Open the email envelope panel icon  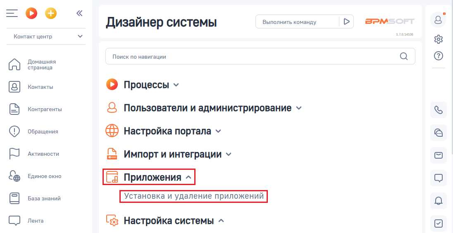pyautogui.click(x=438, y=155)
